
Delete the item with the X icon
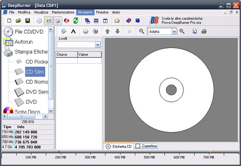tap(130, 32)
